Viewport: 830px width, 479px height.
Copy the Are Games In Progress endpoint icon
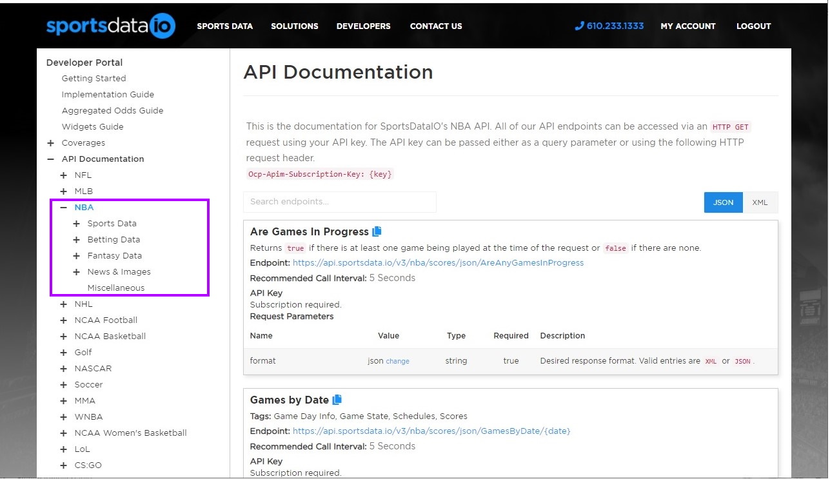[377, 231]
